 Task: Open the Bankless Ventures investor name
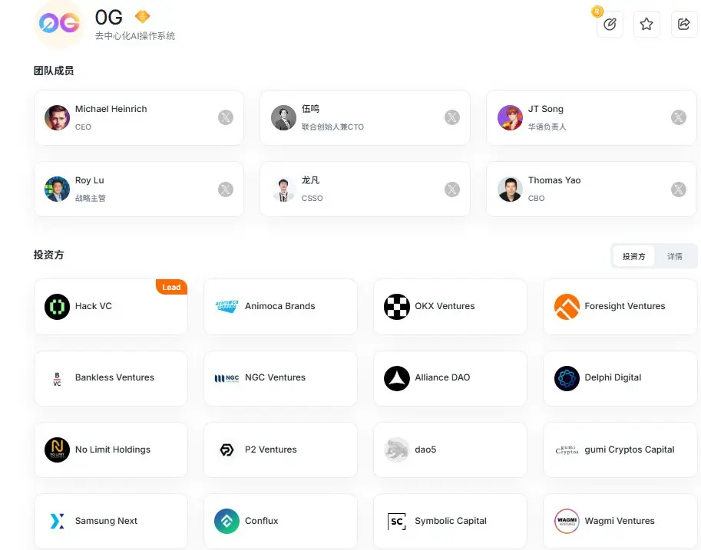click(114, 377)
